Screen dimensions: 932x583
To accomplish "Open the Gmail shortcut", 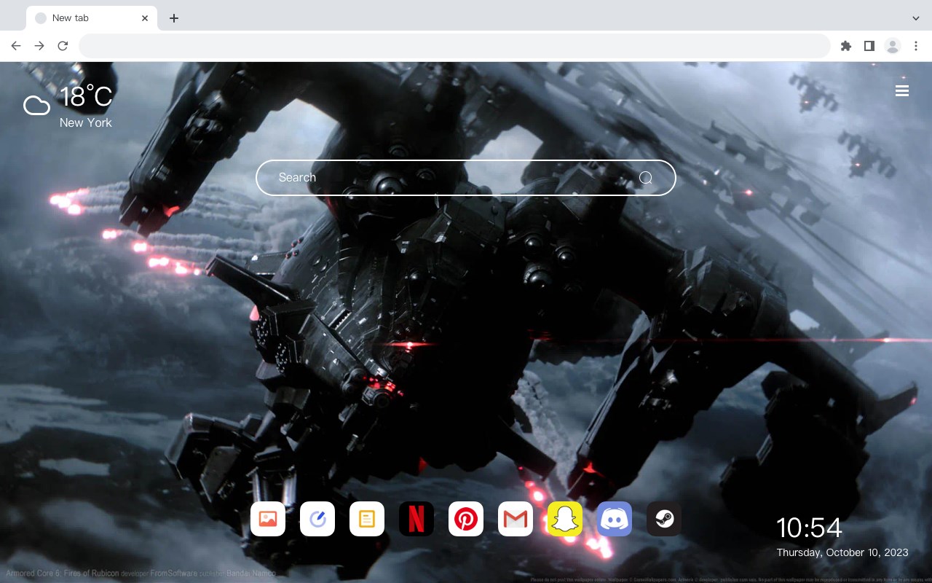I will point(516,519).
